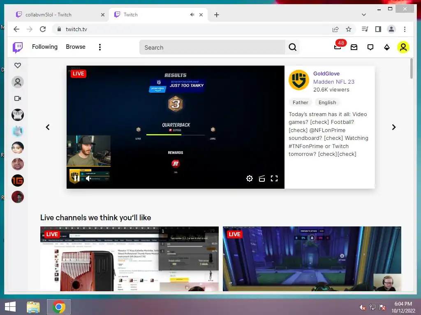Open File Explorer from taskbar
This screenshot has width=421, height=315.
click(33, 307)
